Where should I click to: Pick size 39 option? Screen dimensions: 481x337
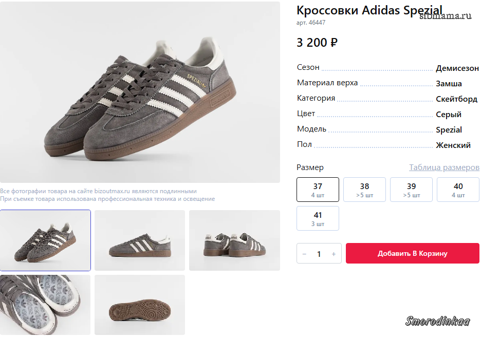(x=411, y=190)
